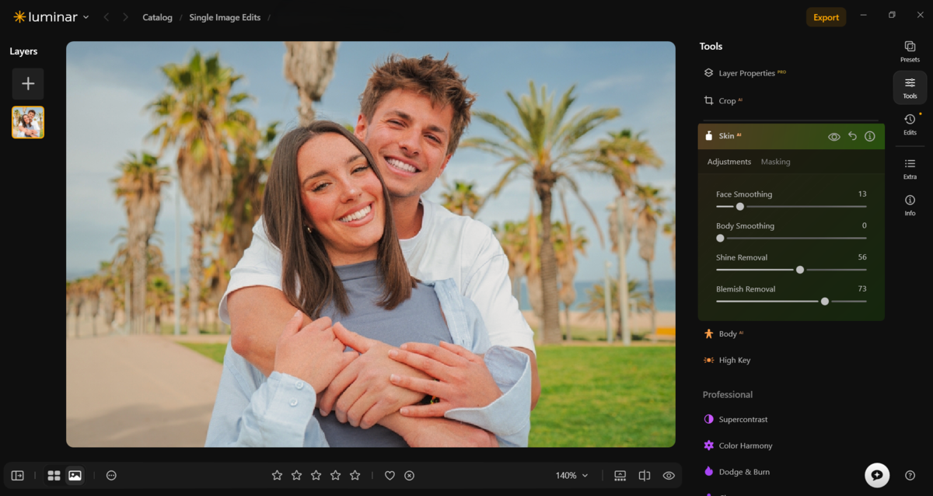Screen dimensions: 933x496
Task: Open the more options ellipsis
Action: tap(111, 475)
